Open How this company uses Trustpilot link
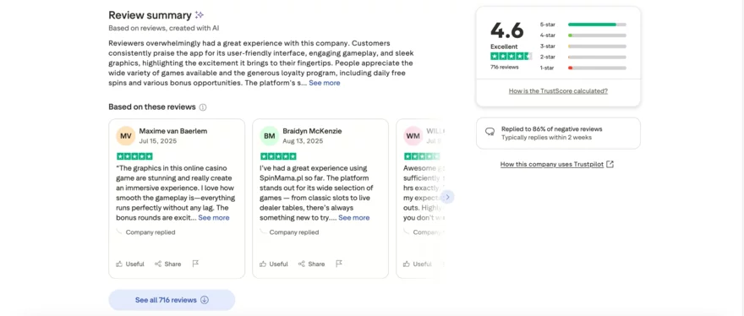The height and width of the screenshot is (316, 744). coord(557,164)
